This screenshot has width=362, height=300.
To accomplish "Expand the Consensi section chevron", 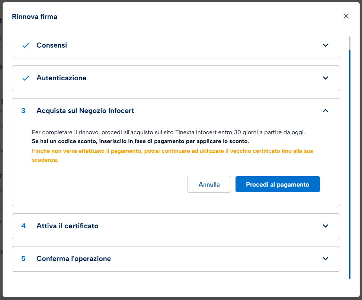I will pyautogui.click(x=326, y=45).
